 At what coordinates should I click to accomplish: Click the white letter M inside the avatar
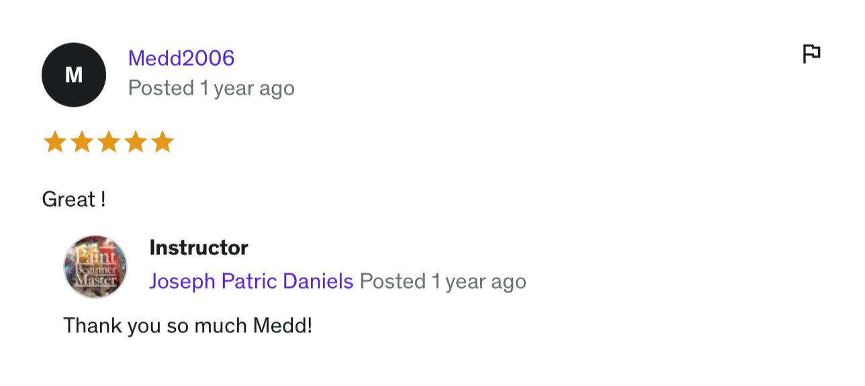tap(74, 75)
